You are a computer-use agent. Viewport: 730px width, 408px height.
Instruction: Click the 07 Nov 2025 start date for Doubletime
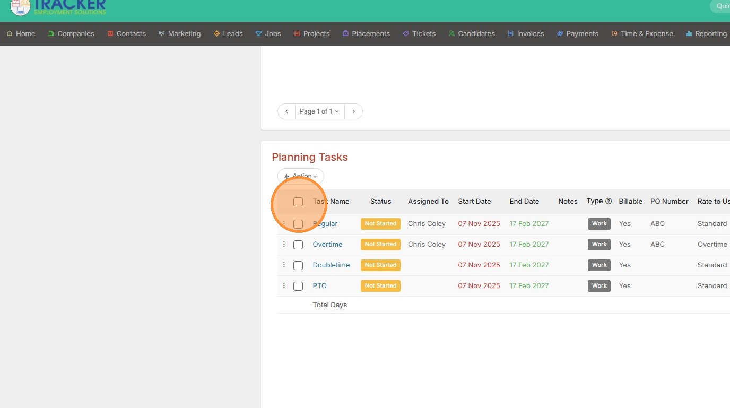pyautogui.click(x=479, y=265)
